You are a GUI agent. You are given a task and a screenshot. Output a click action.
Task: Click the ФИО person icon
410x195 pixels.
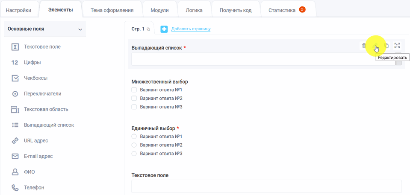(x=15, y=172)
